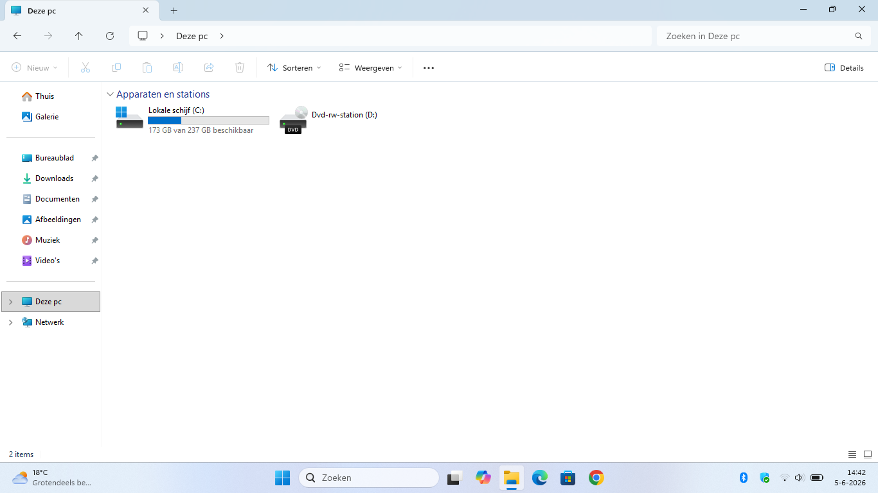878x493 pixels.
Task: Switch to the large thumbnails view icon
Action: pos(868,454)
